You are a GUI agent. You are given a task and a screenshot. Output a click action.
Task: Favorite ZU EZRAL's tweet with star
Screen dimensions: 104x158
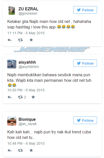tap(31, 40)
